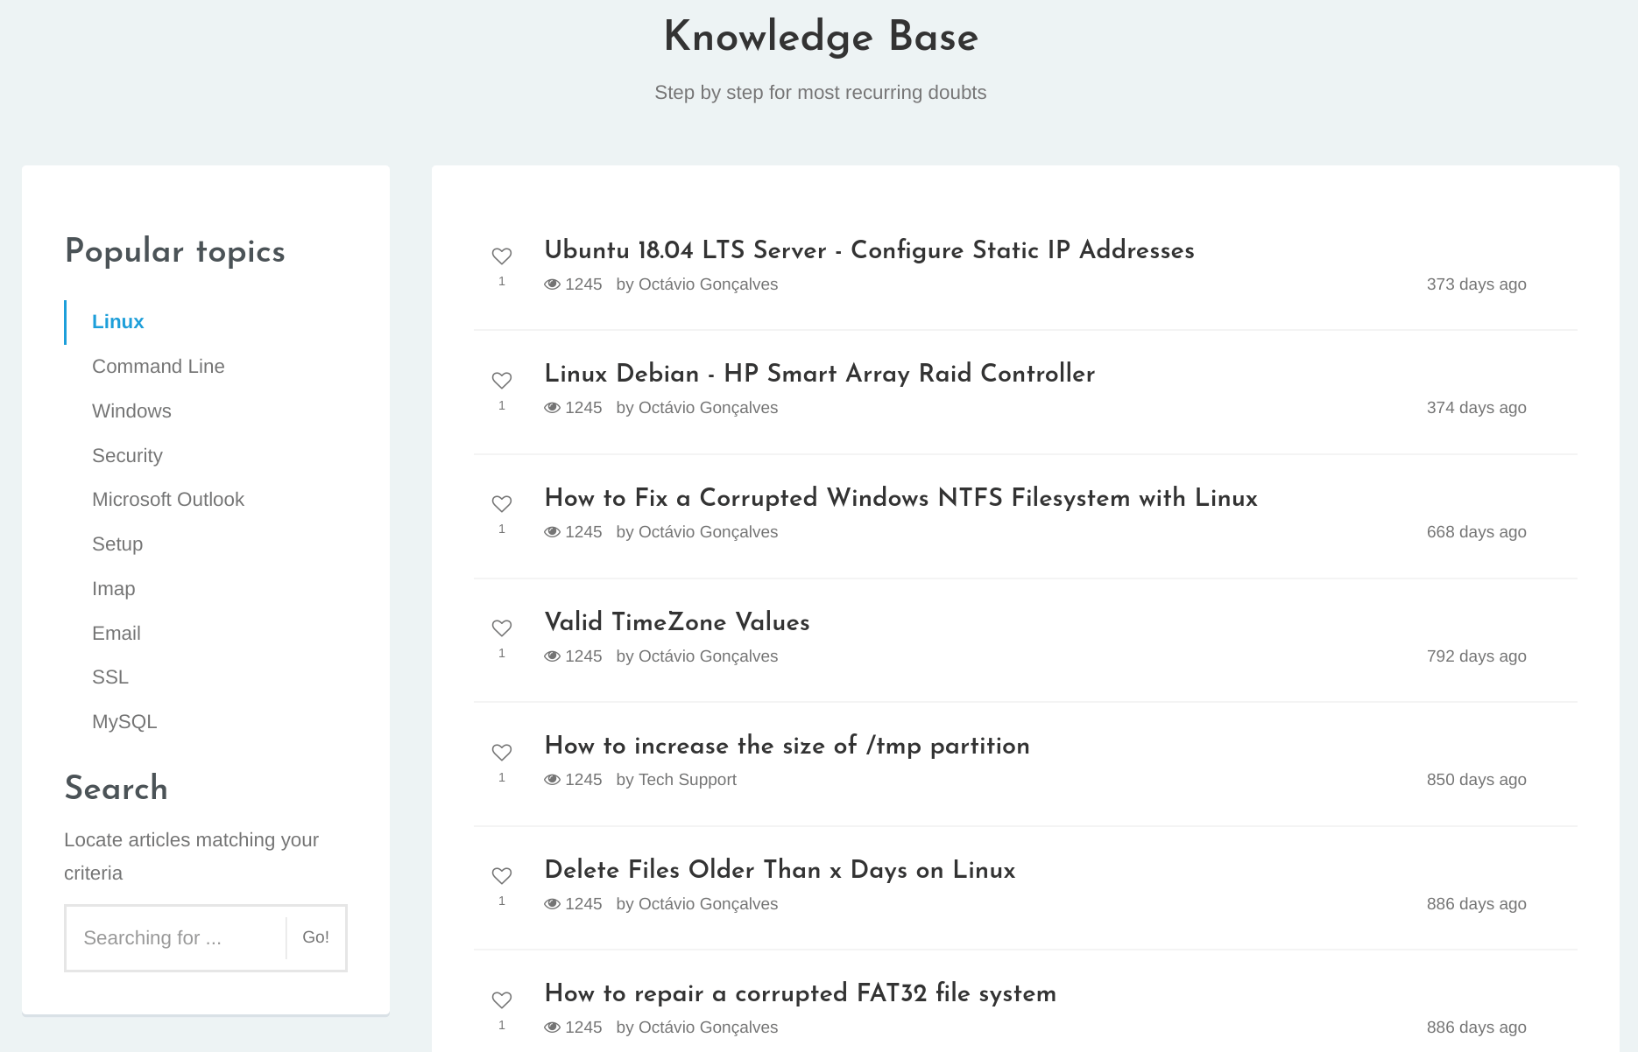Screen dimensions: 1638x1052
Task: Open Valid TimeZone Values article
Action: click(677, 622)
